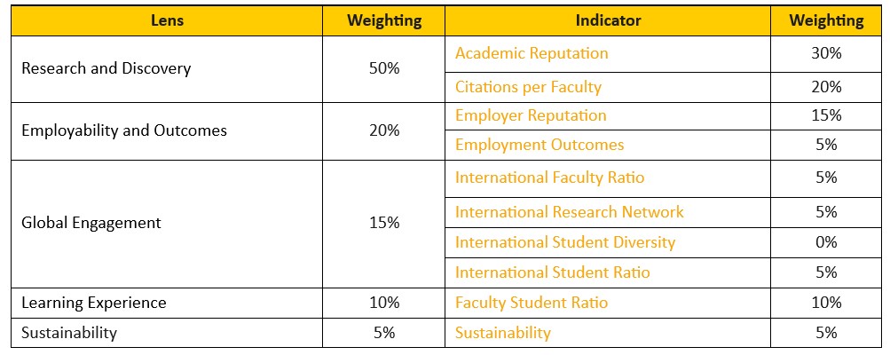Select the 0% weighting cell
This screenshot has width=890, height=355.
point(826,242)
